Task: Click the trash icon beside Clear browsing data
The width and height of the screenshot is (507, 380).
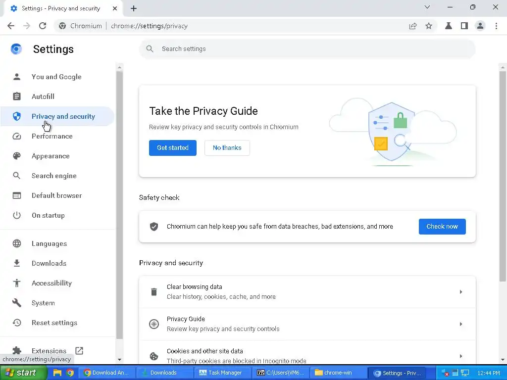Action: (154, 292)
